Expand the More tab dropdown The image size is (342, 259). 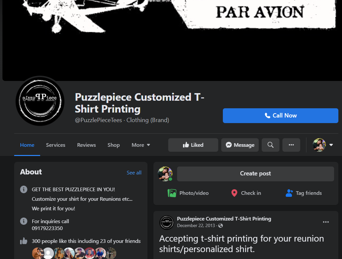tap(141, 145)
